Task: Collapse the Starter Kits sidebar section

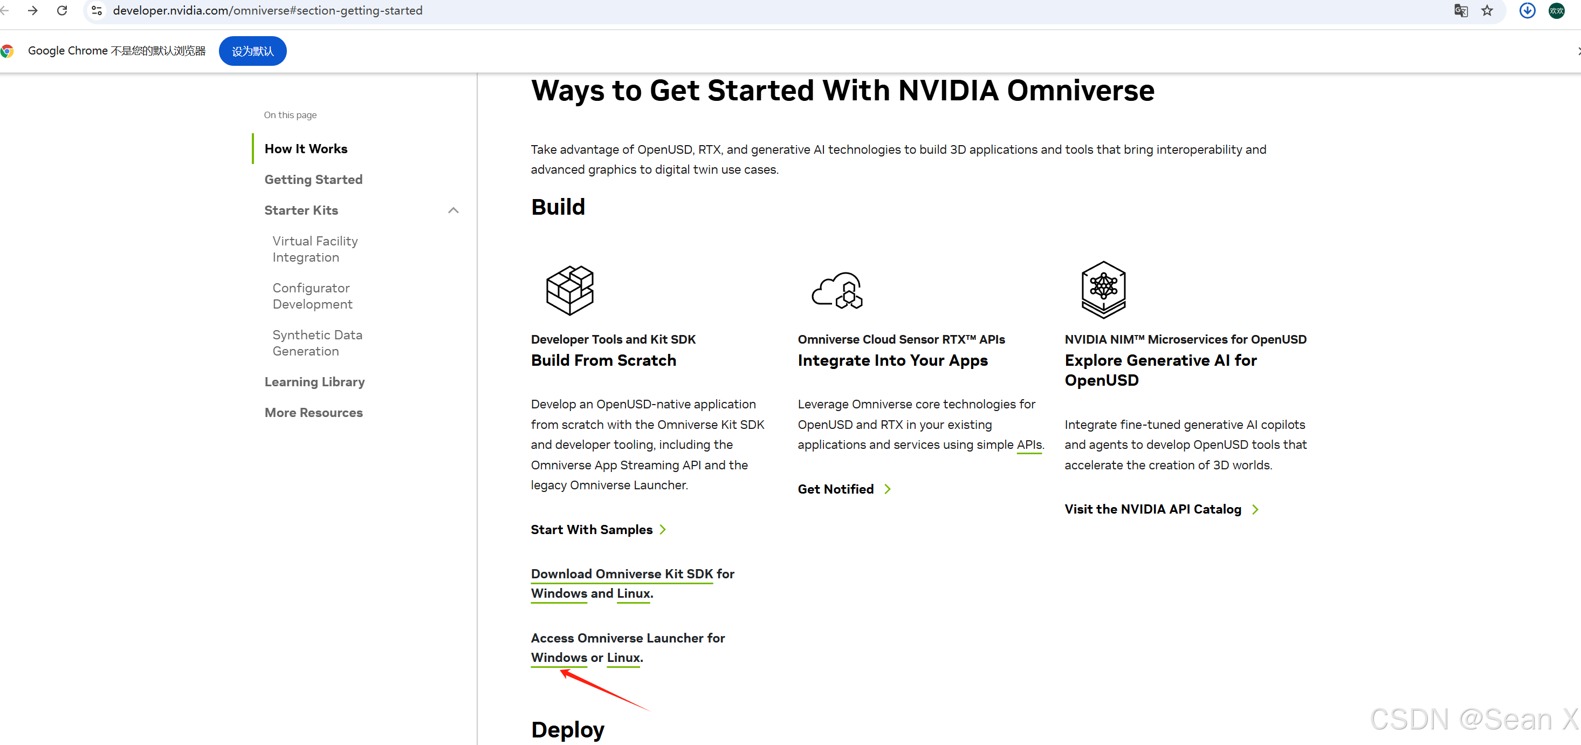Action: 453,211
